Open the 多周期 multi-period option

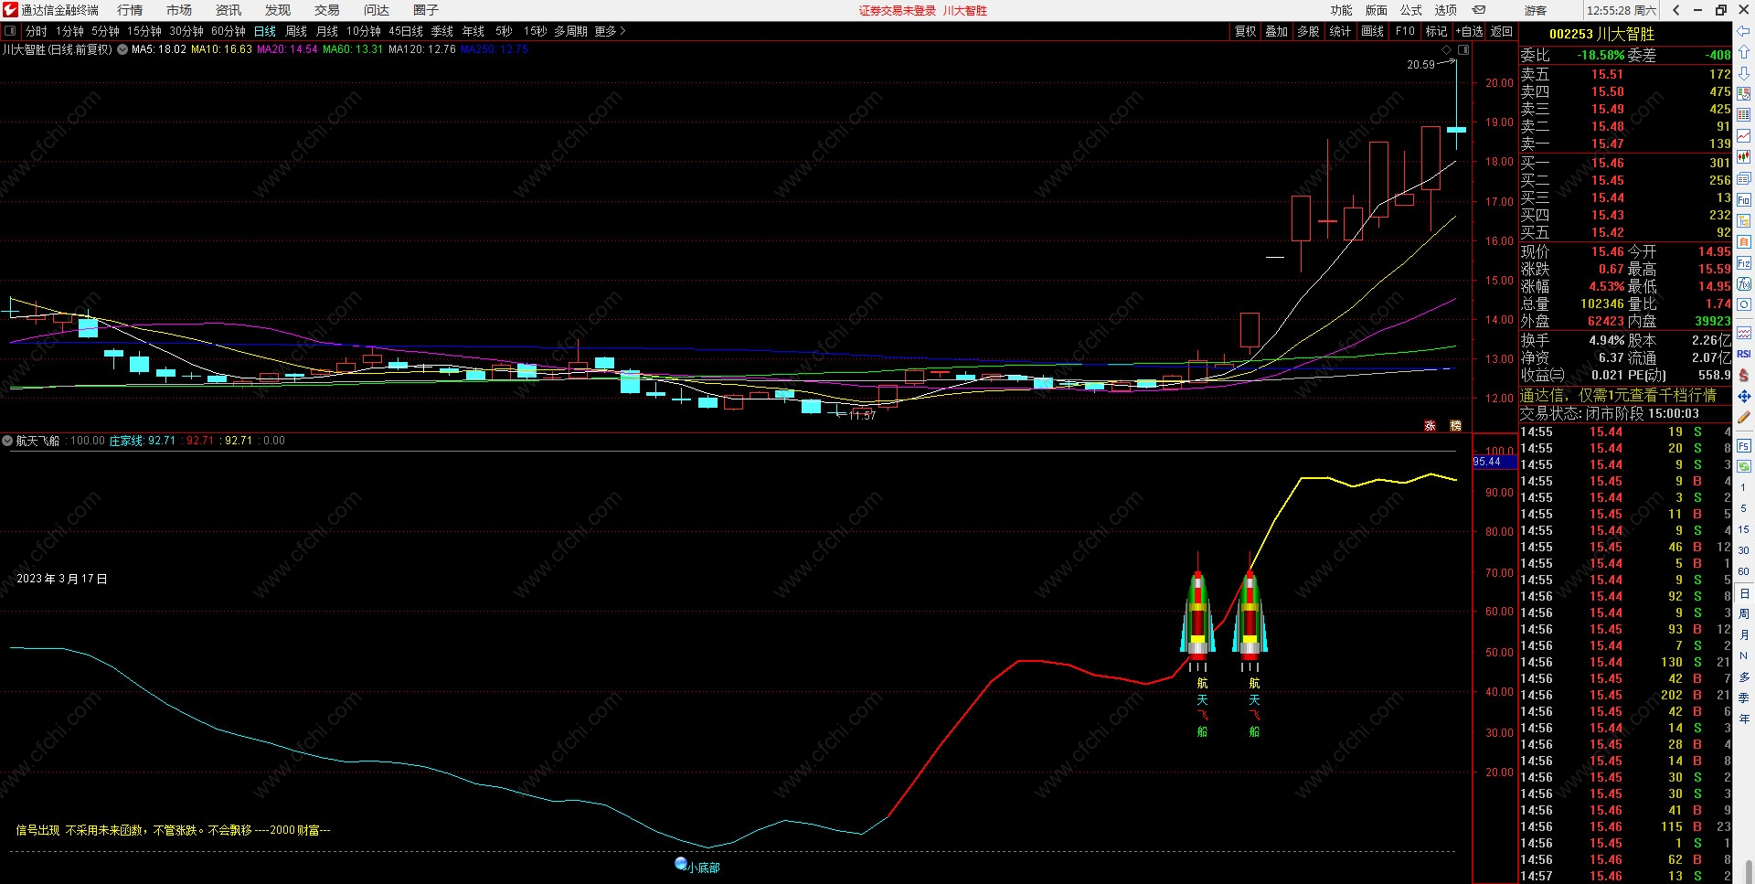click(x=570, y=31)
